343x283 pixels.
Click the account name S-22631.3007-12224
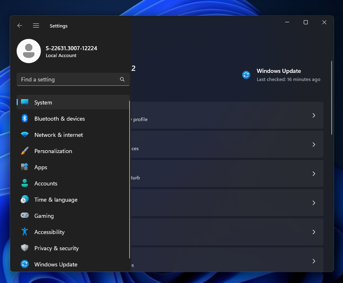[71, 48]
